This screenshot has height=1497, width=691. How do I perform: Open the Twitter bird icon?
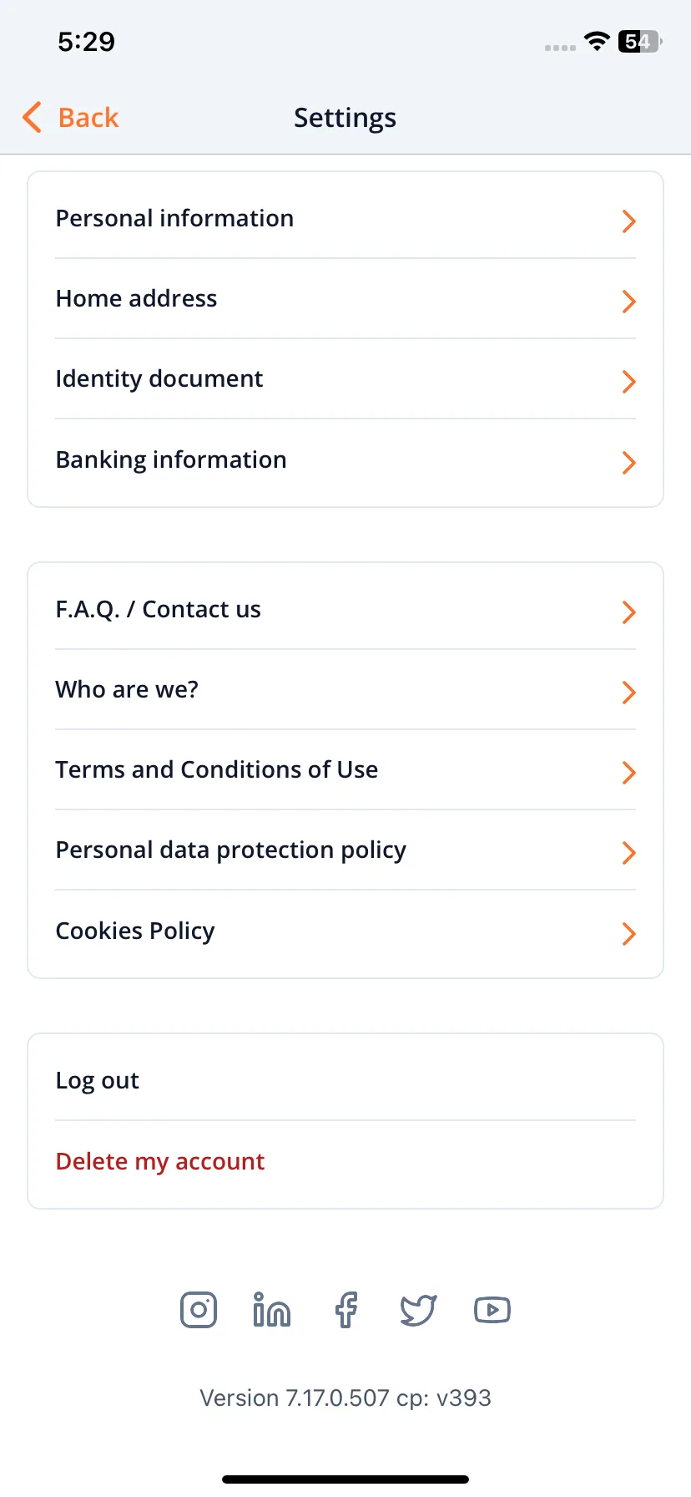point(418,1310)
